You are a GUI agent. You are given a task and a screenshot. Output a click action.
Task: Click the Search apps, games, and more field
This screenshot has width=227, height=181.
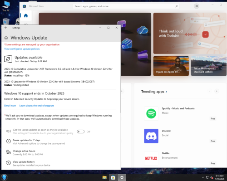coord(126,6)
